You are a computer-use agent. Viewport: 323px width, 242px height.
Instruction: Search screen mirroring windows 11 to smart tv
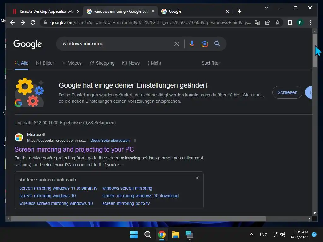coord(58,188)
